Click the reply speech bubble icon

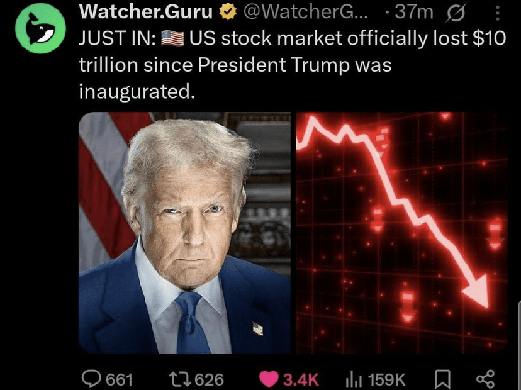click(91, 379)
